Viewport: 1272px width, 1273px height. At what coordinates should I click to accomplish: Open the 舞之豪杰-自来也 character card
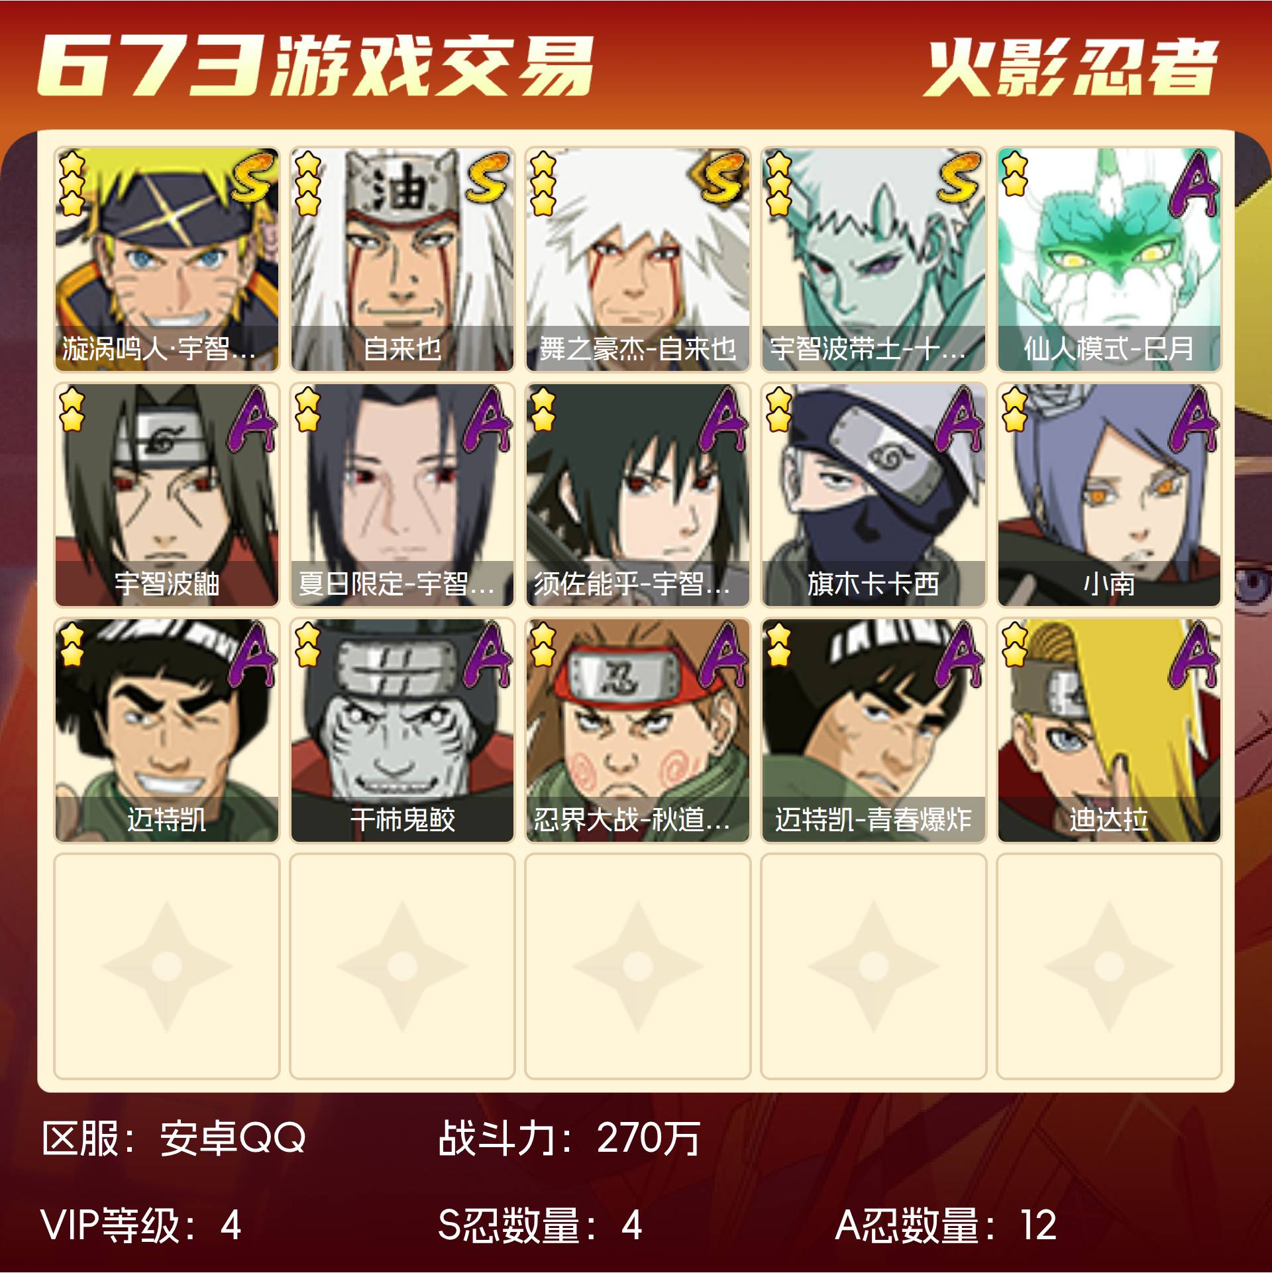638,259
